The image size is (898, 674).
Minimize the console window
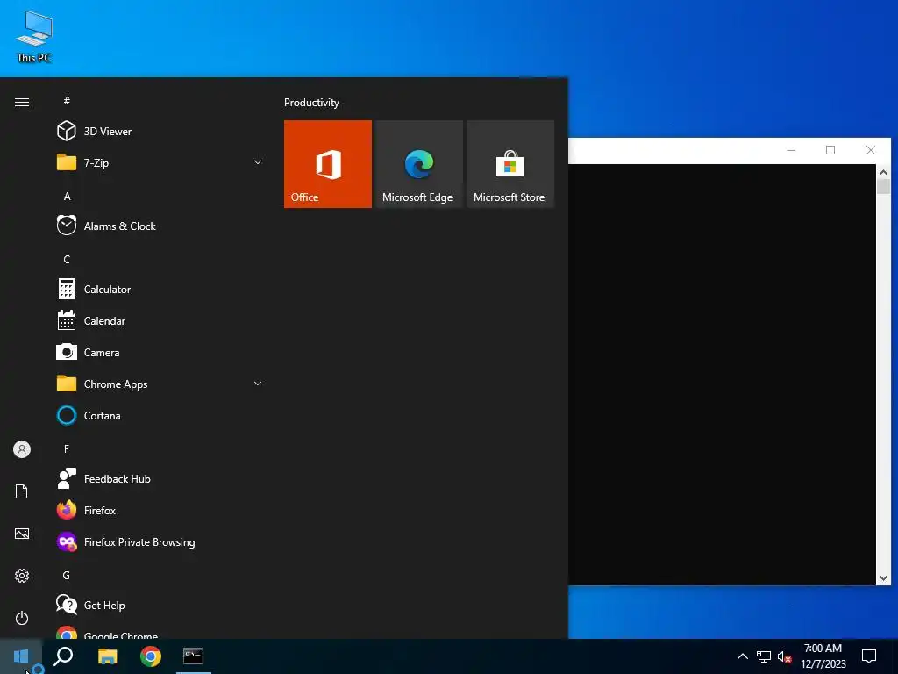[791, 150]
